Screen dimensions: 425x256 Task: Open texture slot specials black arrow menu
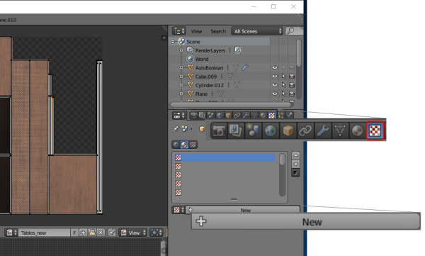pyautogui.click(x=295, y=173)
